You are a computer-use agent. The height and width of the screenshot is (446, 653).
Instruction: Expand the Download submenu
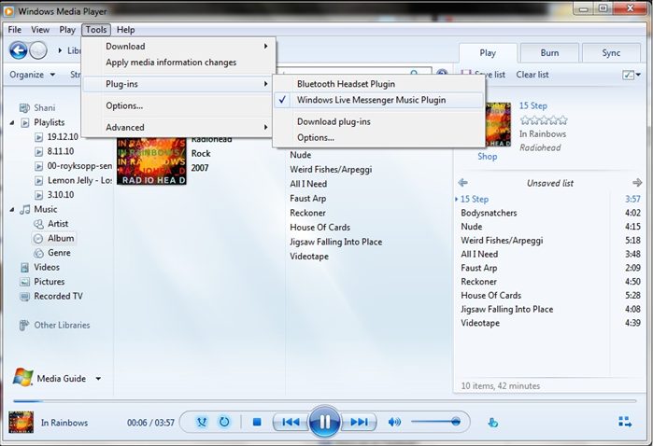coord(179,46)
